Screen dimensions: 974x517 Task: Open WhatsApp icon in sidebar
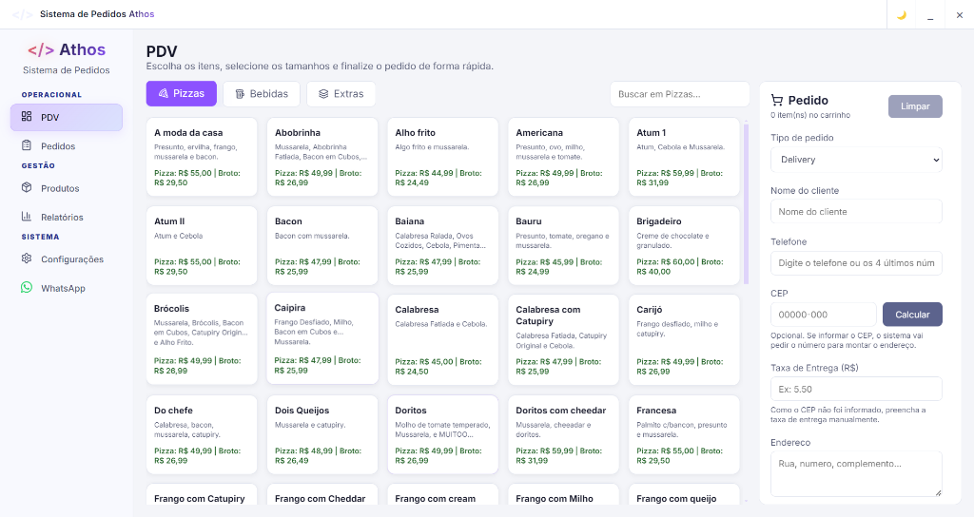tap(26, 287)
